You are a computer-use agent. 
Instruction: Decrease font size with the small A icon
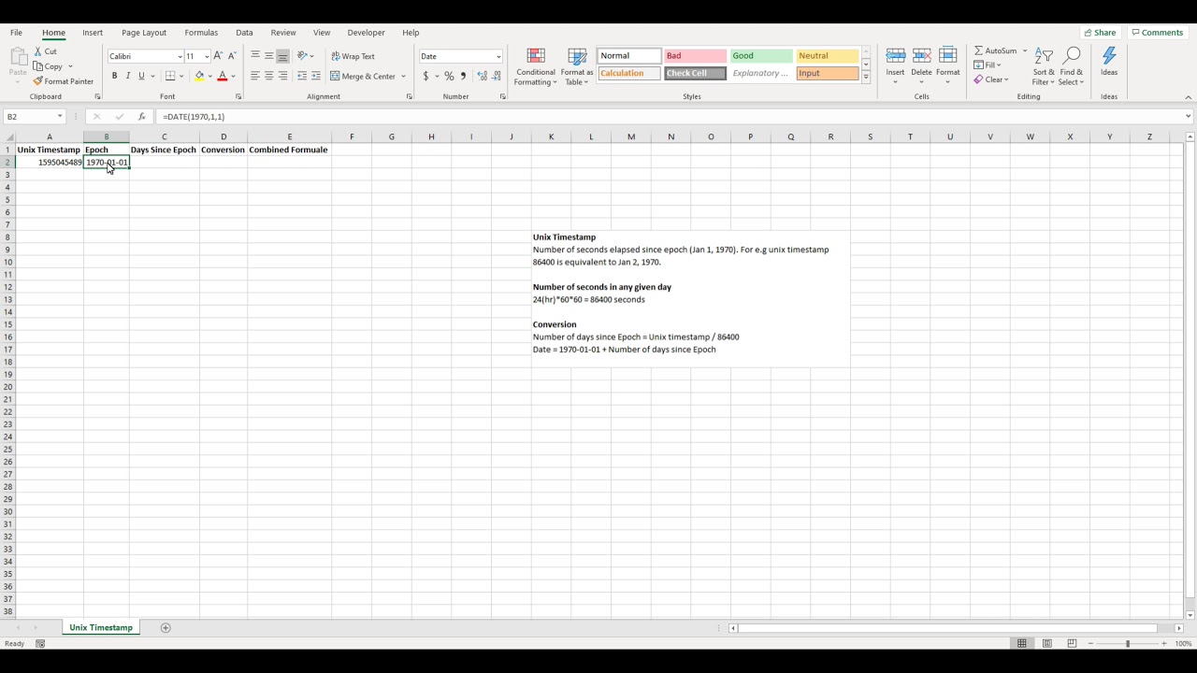pyautogui.click(x=232, y=56)
